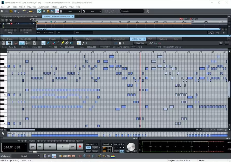Viewport: 231px width, 162px height.
Task: Click the search magnifier icon in top toolbar
Action: 147,11
